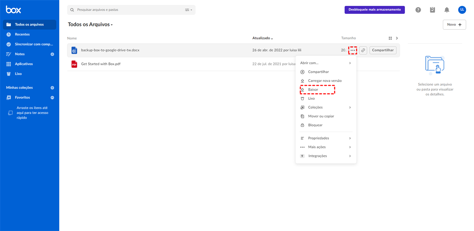Switch to grid view layout

click(x=390, y=38)
